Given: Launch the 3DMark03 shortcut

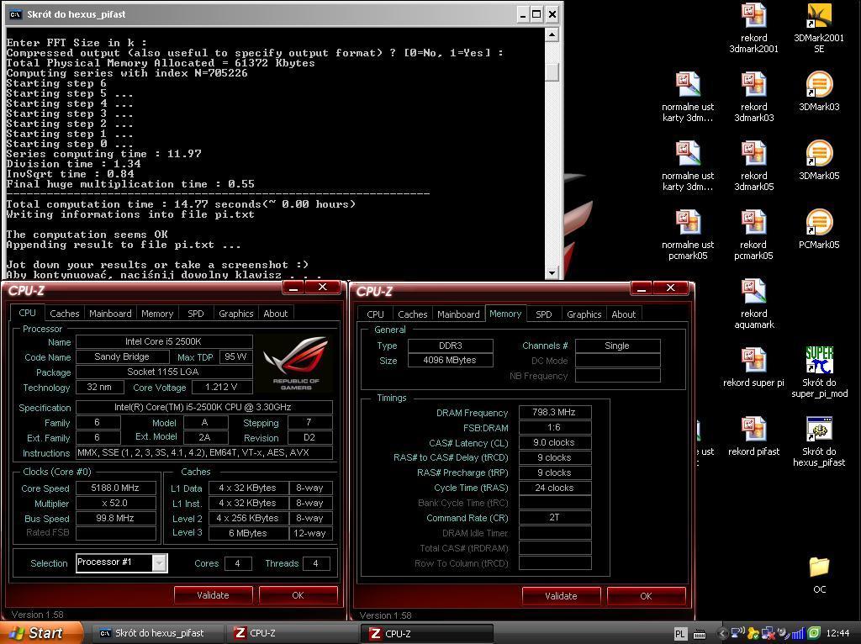Looking at the screenshot, I should (x=819, y=91).
